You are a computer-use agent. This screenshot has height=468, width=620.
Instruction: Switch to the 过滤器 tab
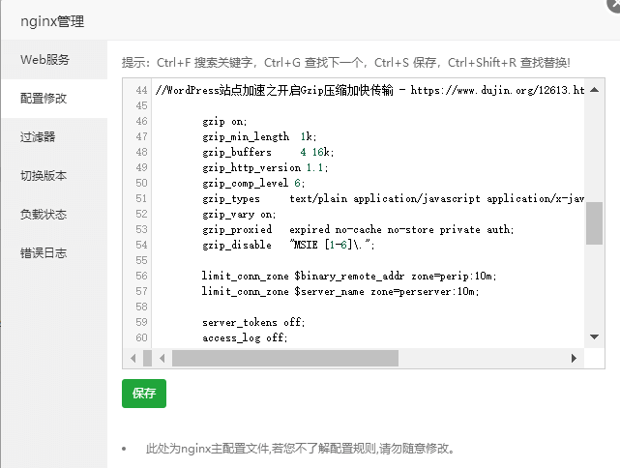(x=39, y=137)
